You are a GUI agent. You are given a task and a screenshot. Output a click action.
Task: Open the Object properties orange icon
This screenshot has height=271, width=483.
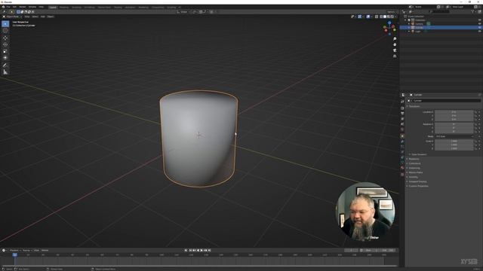point(402,135)
